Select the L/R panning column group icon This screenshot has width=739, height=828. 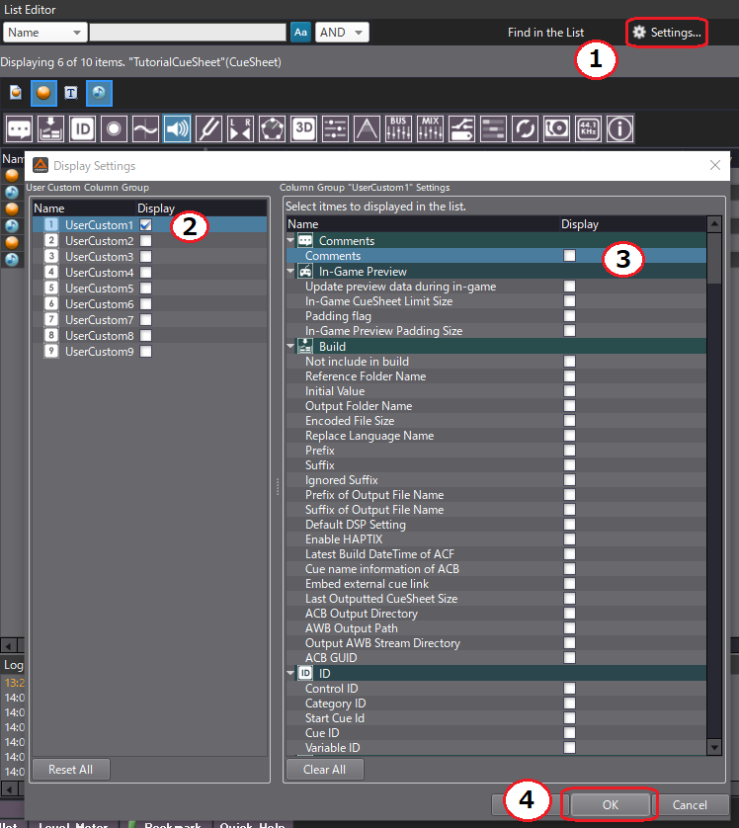pyautogui.click(x=240, y=128)
